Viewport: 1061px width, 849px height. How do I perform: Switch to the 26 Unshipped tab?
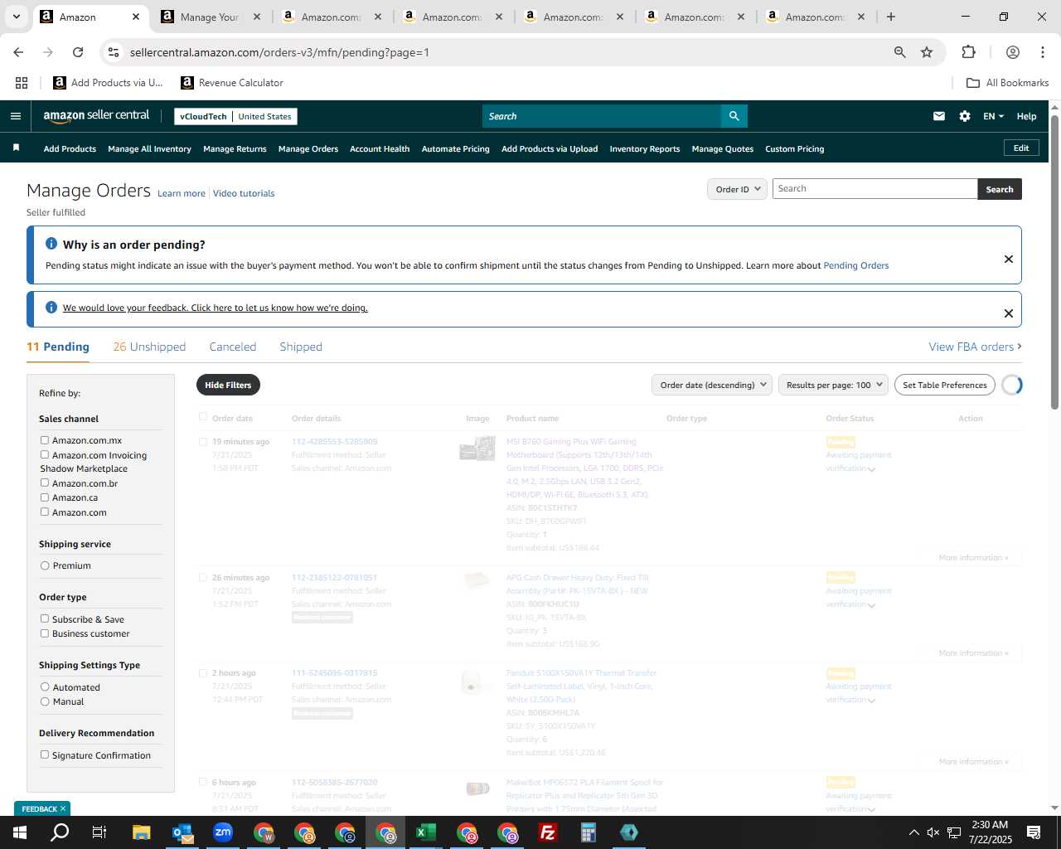(x=149, y=347)
